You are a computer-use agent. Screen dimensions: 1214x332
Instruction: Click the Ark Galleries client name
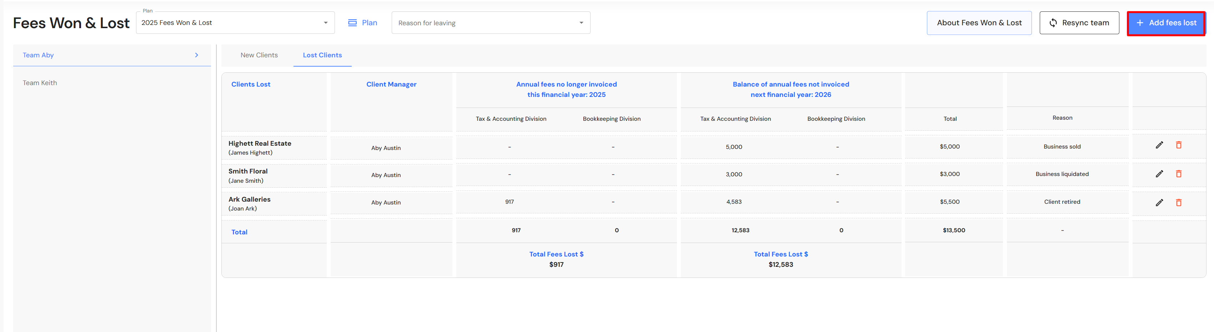coord(249,199)
